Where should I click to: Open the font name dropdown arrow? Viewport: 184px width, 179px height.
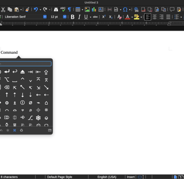click(45, 17)
